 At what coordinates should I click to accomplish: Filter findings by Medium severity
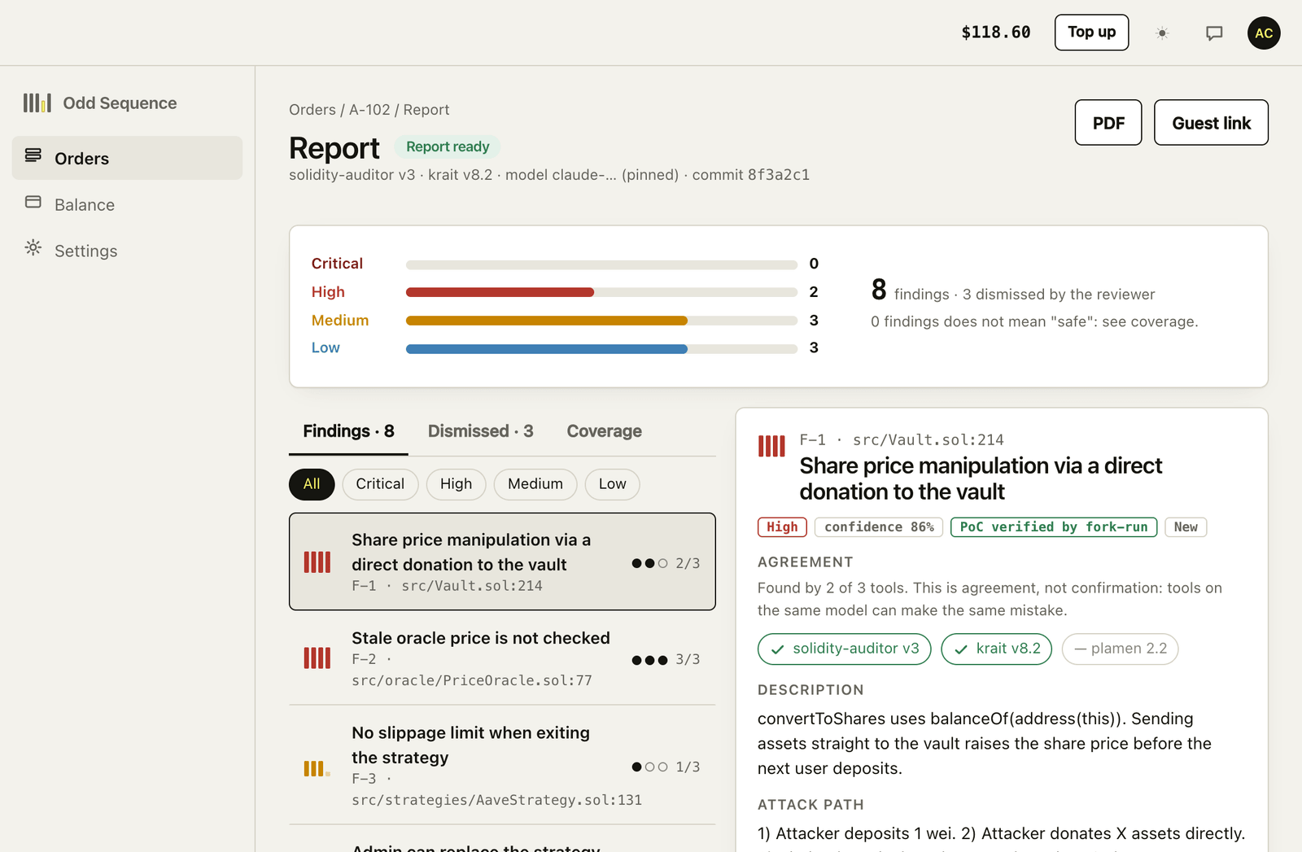(535, 484)
